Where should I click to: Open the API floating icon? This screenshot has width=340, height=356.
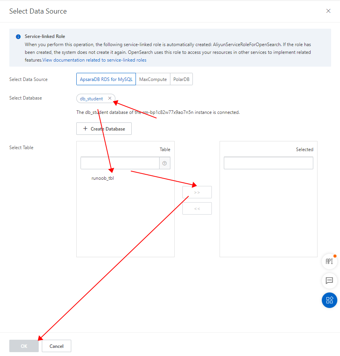point(329,261)
